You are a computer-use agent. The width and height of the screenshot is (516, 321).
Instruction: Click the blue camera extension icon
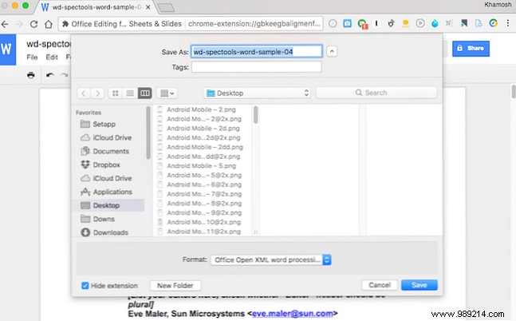[x=347, y=23]
